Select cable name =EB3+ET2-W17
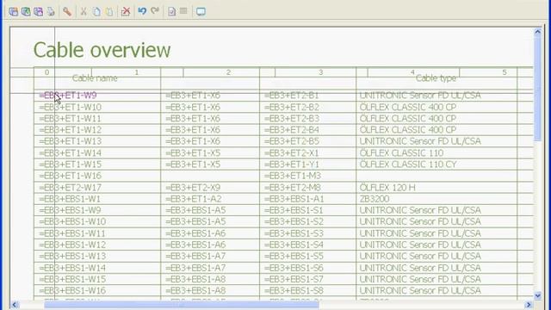Viewport: 551px width, 310px height. click(x=71, y=188)
